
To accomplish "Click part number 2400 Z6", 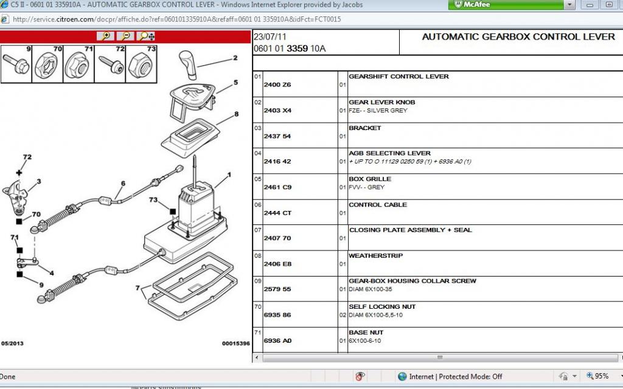I will tap(277, 84).
